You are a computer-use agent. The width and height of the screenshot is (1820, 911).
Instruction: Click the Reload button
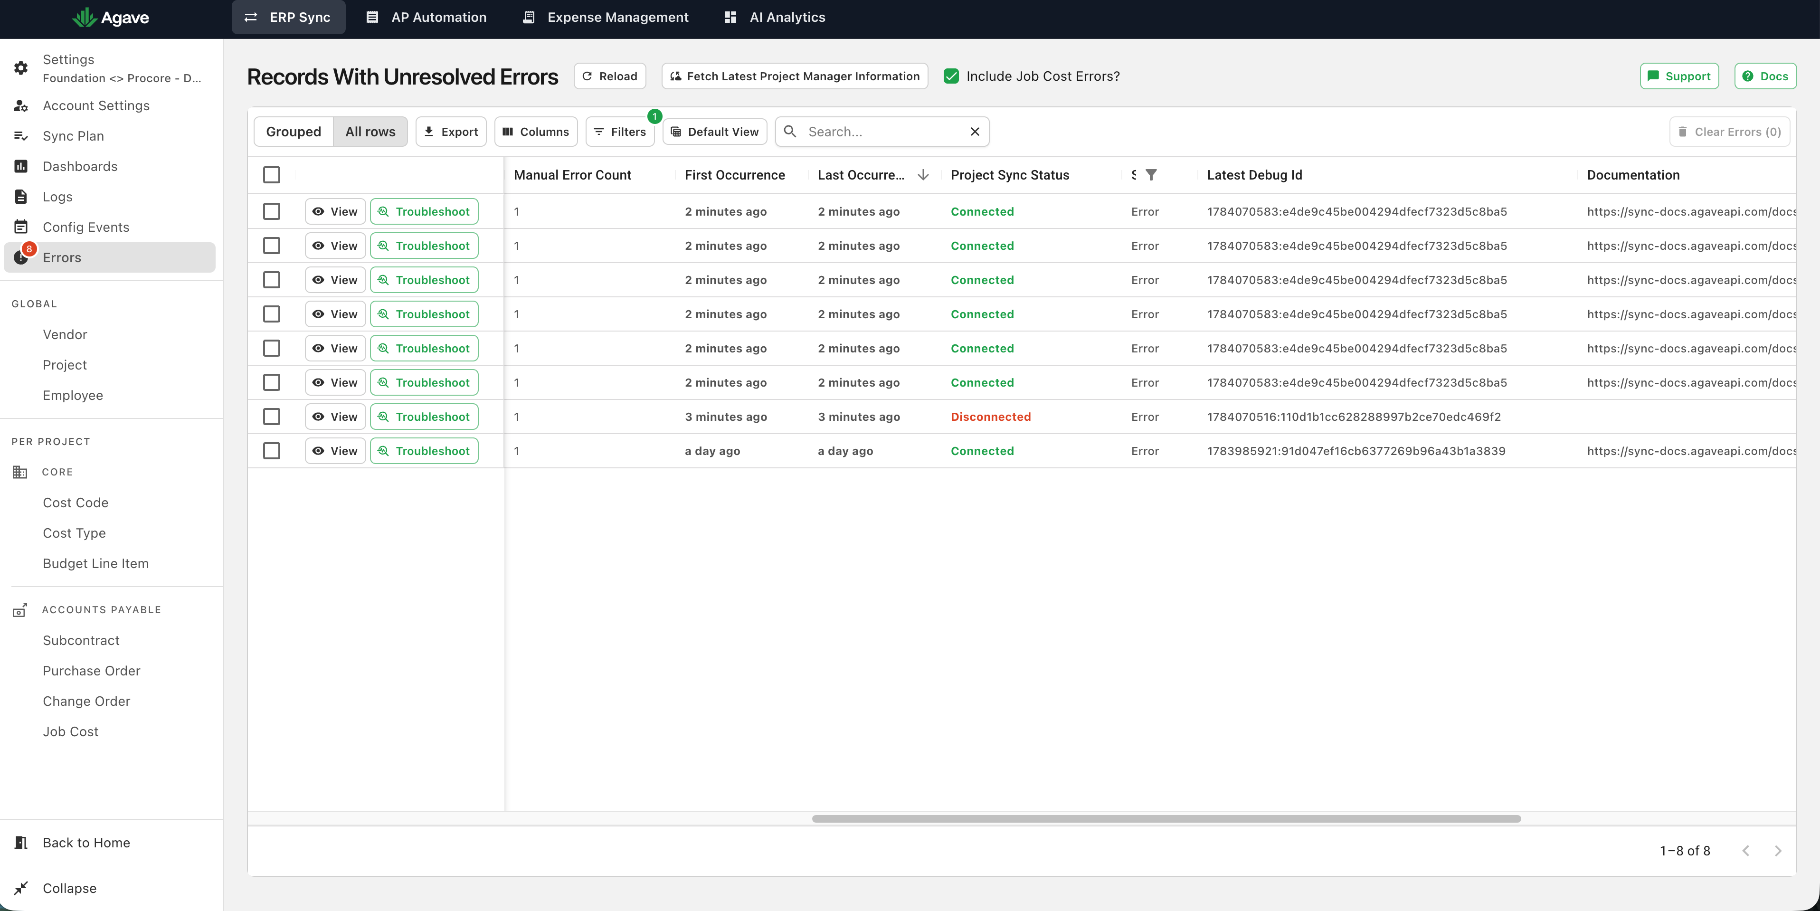[x=610, y=76]
